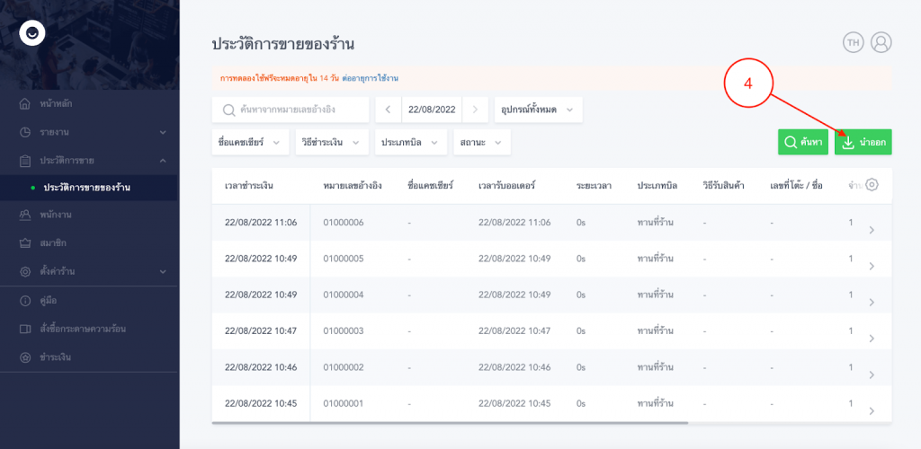Open the คู่มือ manual page
The image size is (921, 449).
(49, 300)
